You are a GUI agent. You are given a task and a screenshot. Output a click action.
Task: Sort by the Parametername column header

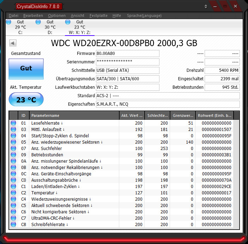tap(74, 115)
